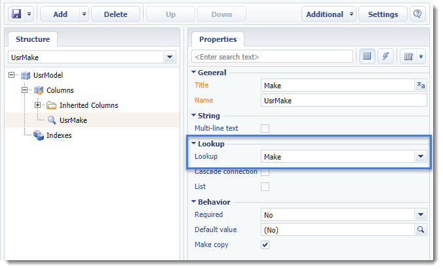Open the UsrMake structure combo dropdown

[x=170, y=58]
